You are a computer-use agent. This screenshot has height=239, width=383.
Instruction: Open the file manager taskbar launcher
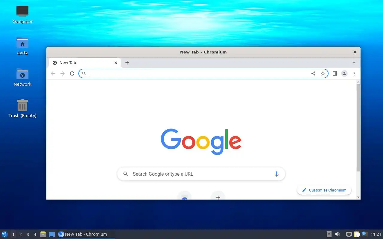[x=43, y=234]
